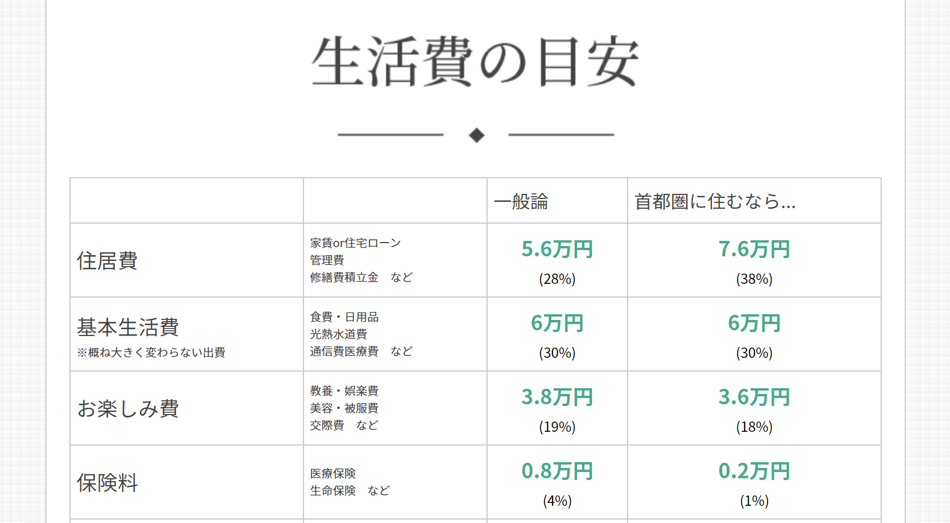Click 6万円 in the 一般論 column
The height and width of the screenshot is (523, 950).
pyautogui.click(x=557, y=323)
